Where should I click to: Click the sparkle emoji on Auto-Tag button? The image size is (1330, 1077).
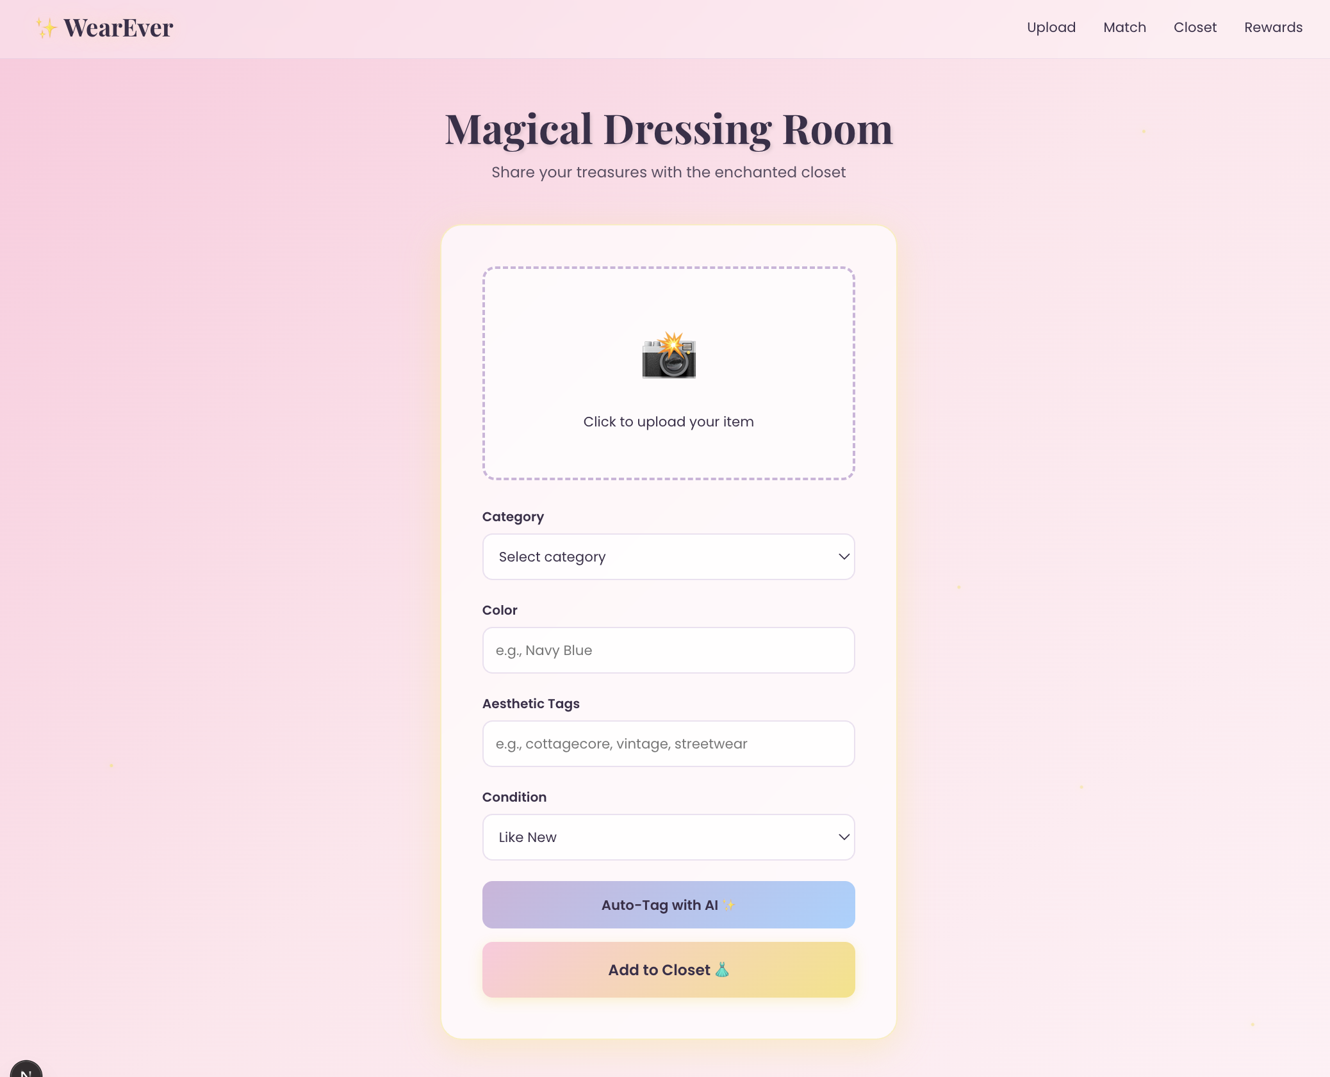coord(728,905)
